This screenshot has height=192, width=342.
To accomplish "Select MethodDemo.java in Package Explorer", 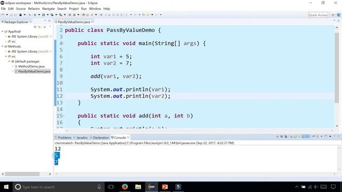I will (x=32, y=66).
